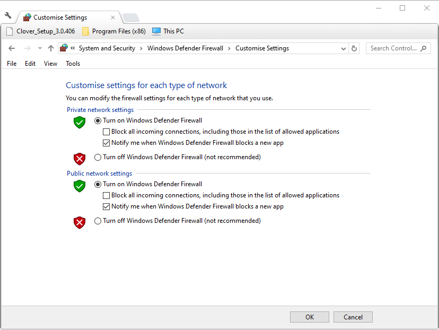Open the address bar history dropdown
This screenshot has width=439, height=330.
(x=344, y=48)
